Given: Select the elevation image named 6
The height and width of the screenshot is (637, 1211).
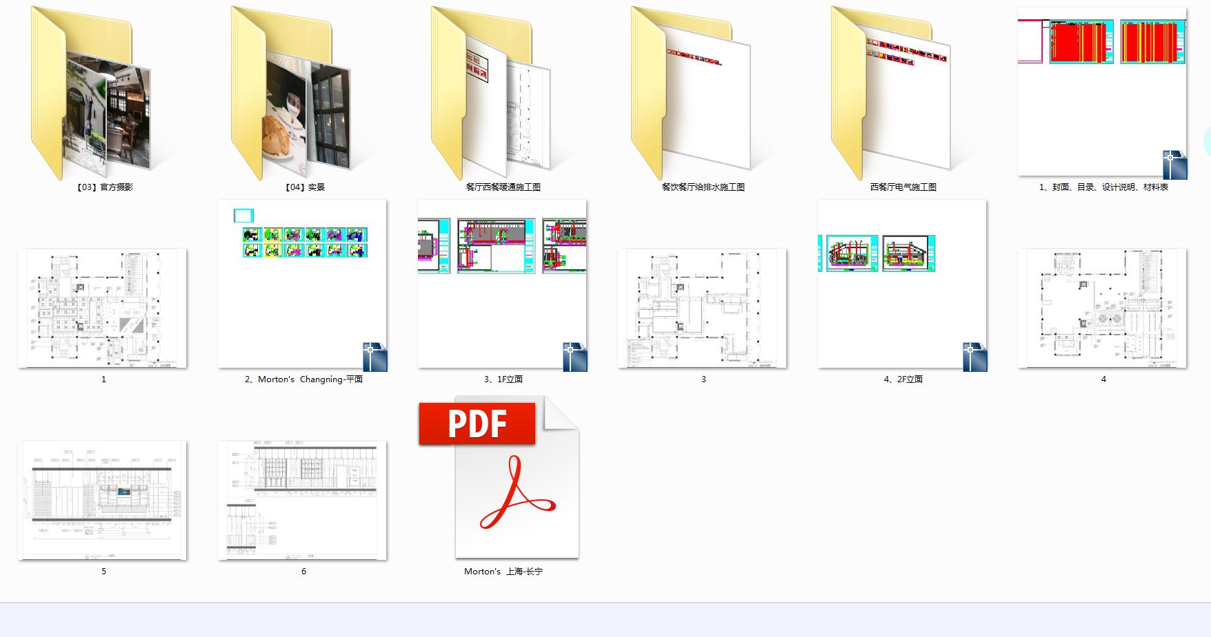Looking at the screenshot, I should click(303, 500).
